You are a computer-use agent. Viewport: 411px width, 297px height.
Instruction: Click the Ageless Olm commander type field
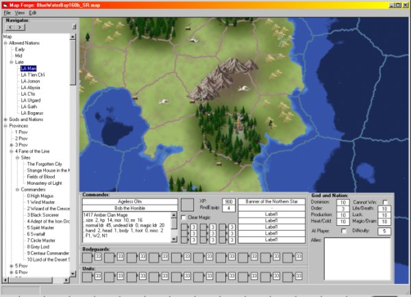tap(129, 201)
